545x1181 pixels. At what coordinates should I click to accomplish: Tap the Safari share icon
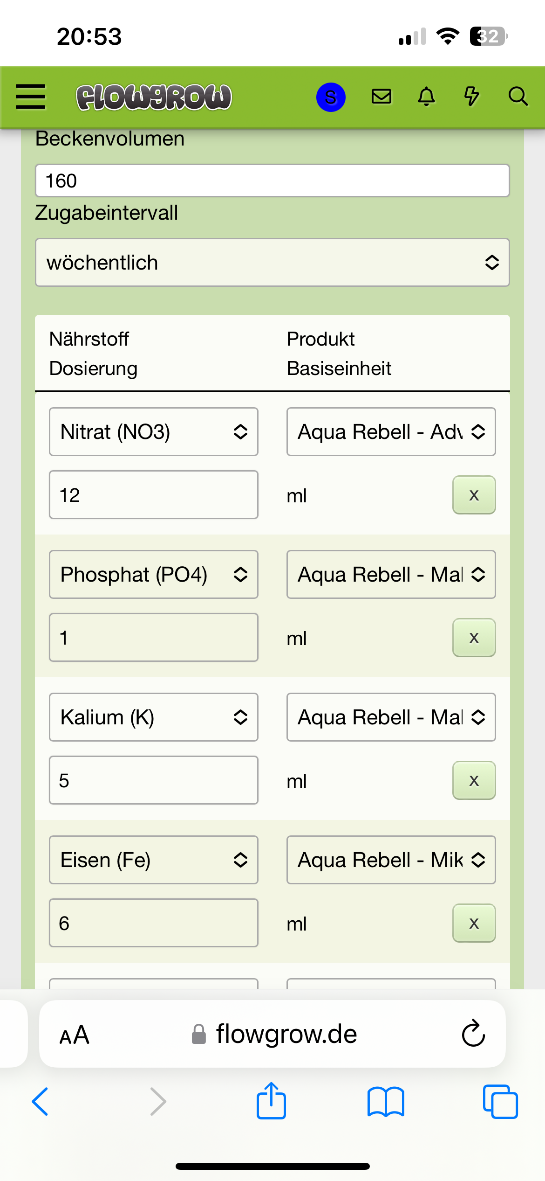pos(271,1101)
